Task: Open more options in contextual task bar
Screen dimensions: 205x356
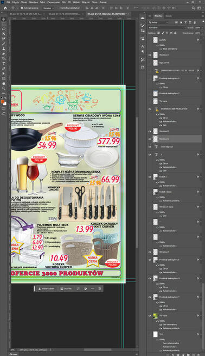Action: coord(93,289)
